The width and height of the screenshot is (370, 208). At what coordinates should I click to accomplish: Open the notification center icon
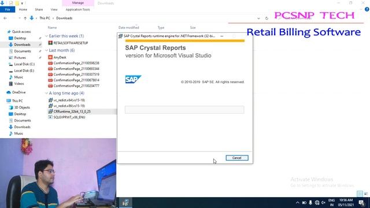point(361,203)
